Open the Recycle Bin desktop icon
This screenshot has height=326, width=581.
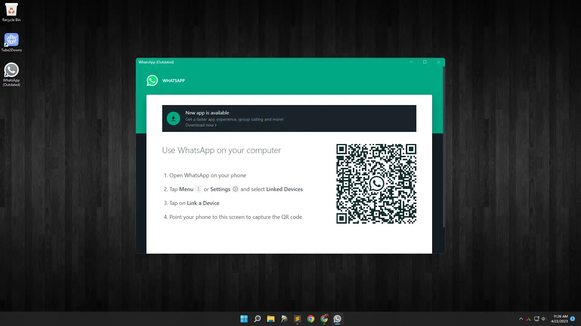pos(11,12)
